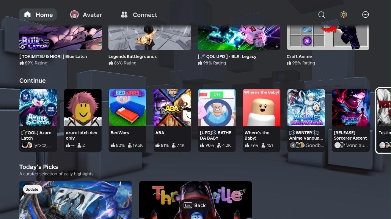Open the search magnifier icon
Screen dimensions: 391x219
point(321,15)
